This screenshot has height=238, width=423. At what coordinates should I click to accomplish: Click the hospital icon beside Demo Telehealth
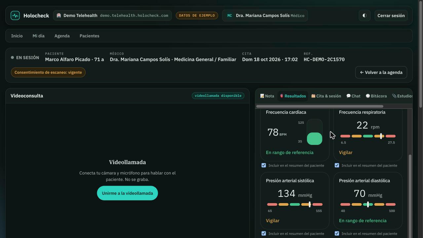click(x=59, y=15)
